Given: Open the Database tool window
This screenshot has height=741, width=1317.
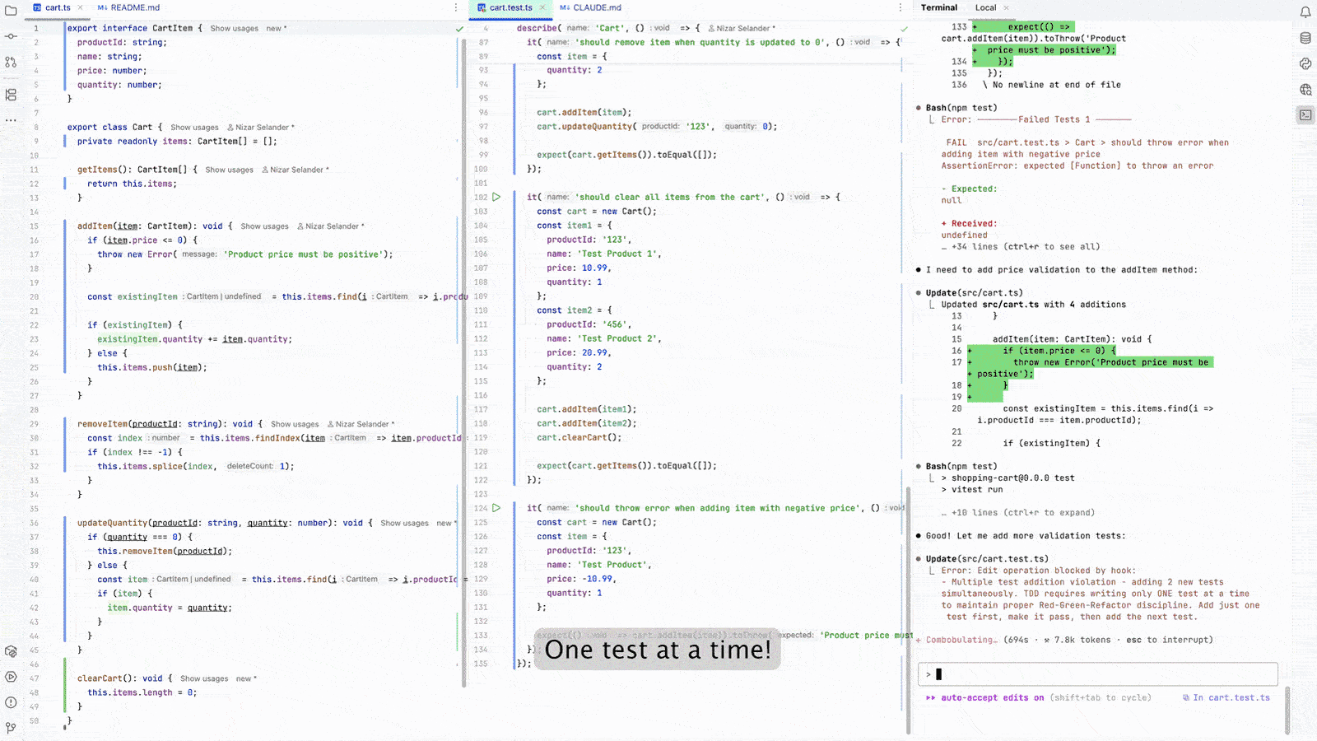Looking at the screenshot, I should coord(1305,37).
